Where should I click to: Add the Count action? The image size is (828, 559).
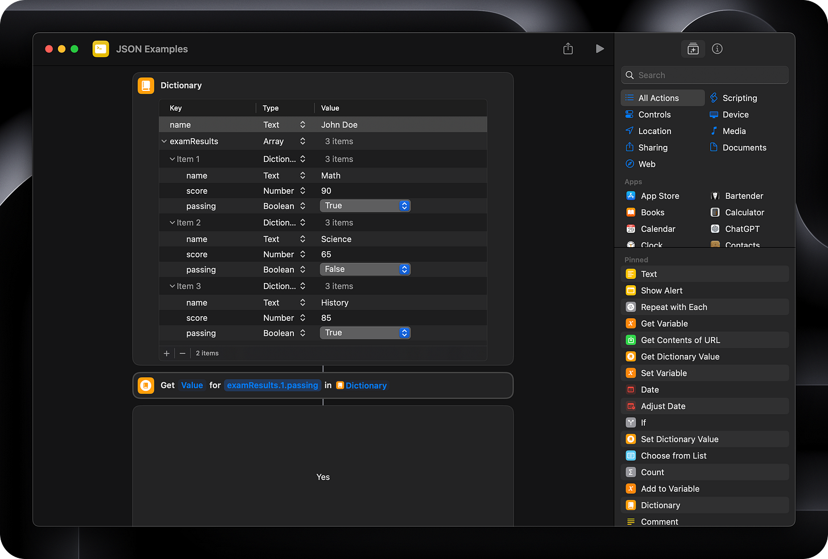click(705, 472)
